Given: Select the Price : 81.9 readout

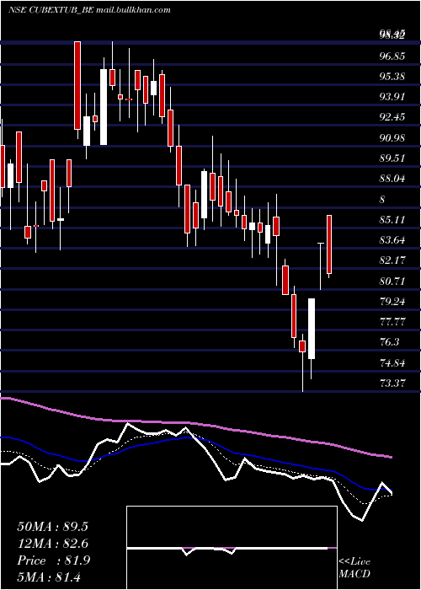Looking at the screenshot, I should [x=53, y=560].
